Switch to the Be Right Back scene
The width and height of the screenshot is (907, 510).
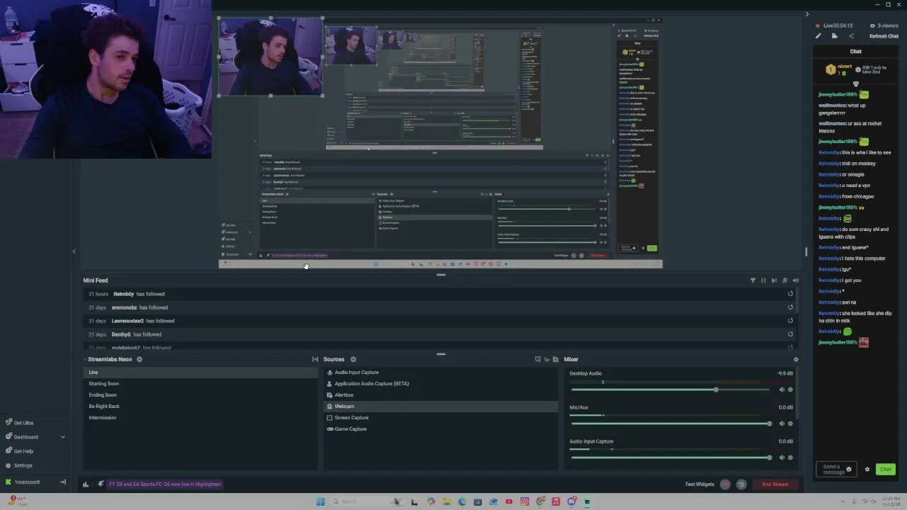(201, 407)
